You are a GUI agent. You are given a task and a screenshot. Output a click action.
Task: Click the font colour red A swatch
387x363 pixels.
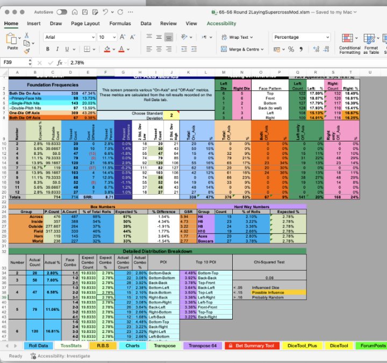pyautogui.click(x=120, y=49)
